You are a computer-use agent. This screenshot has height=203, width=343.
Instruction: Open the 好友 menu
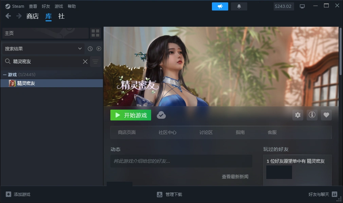click(x=46, y=6)
